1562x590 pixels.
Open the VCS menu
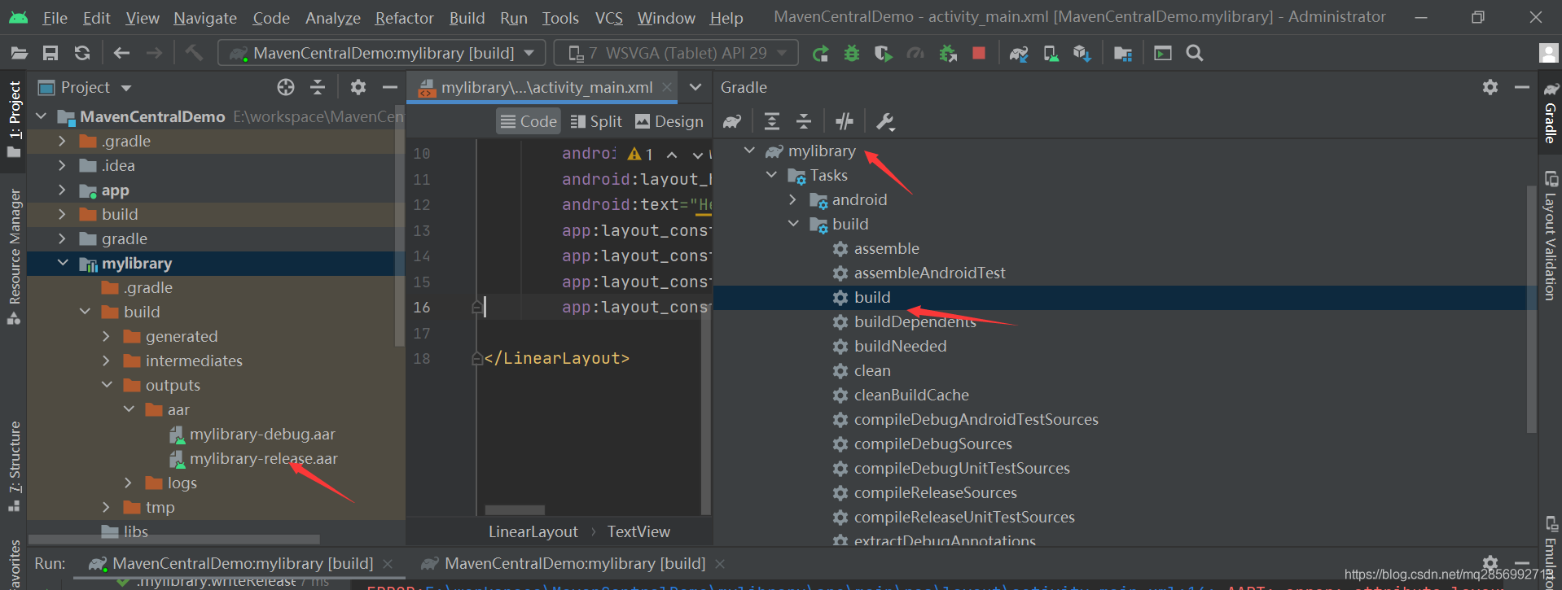608,18
